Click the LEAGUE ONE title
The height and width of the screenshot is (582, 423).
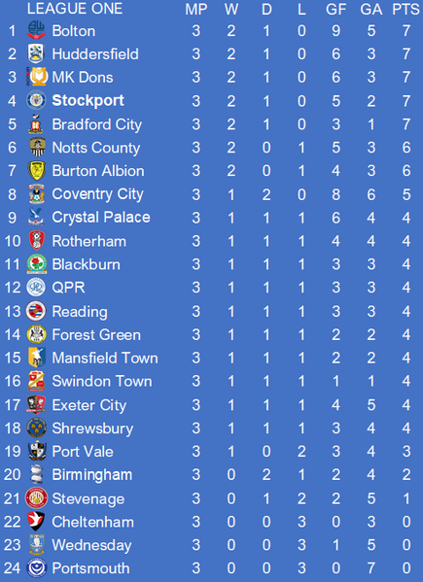point(75,9)
